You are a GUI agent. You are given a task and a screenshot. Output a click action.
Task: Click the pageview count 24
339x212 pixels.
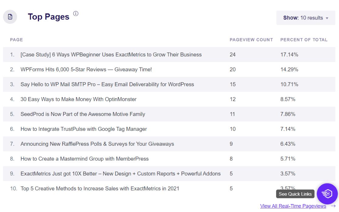(x=233, y=54)
